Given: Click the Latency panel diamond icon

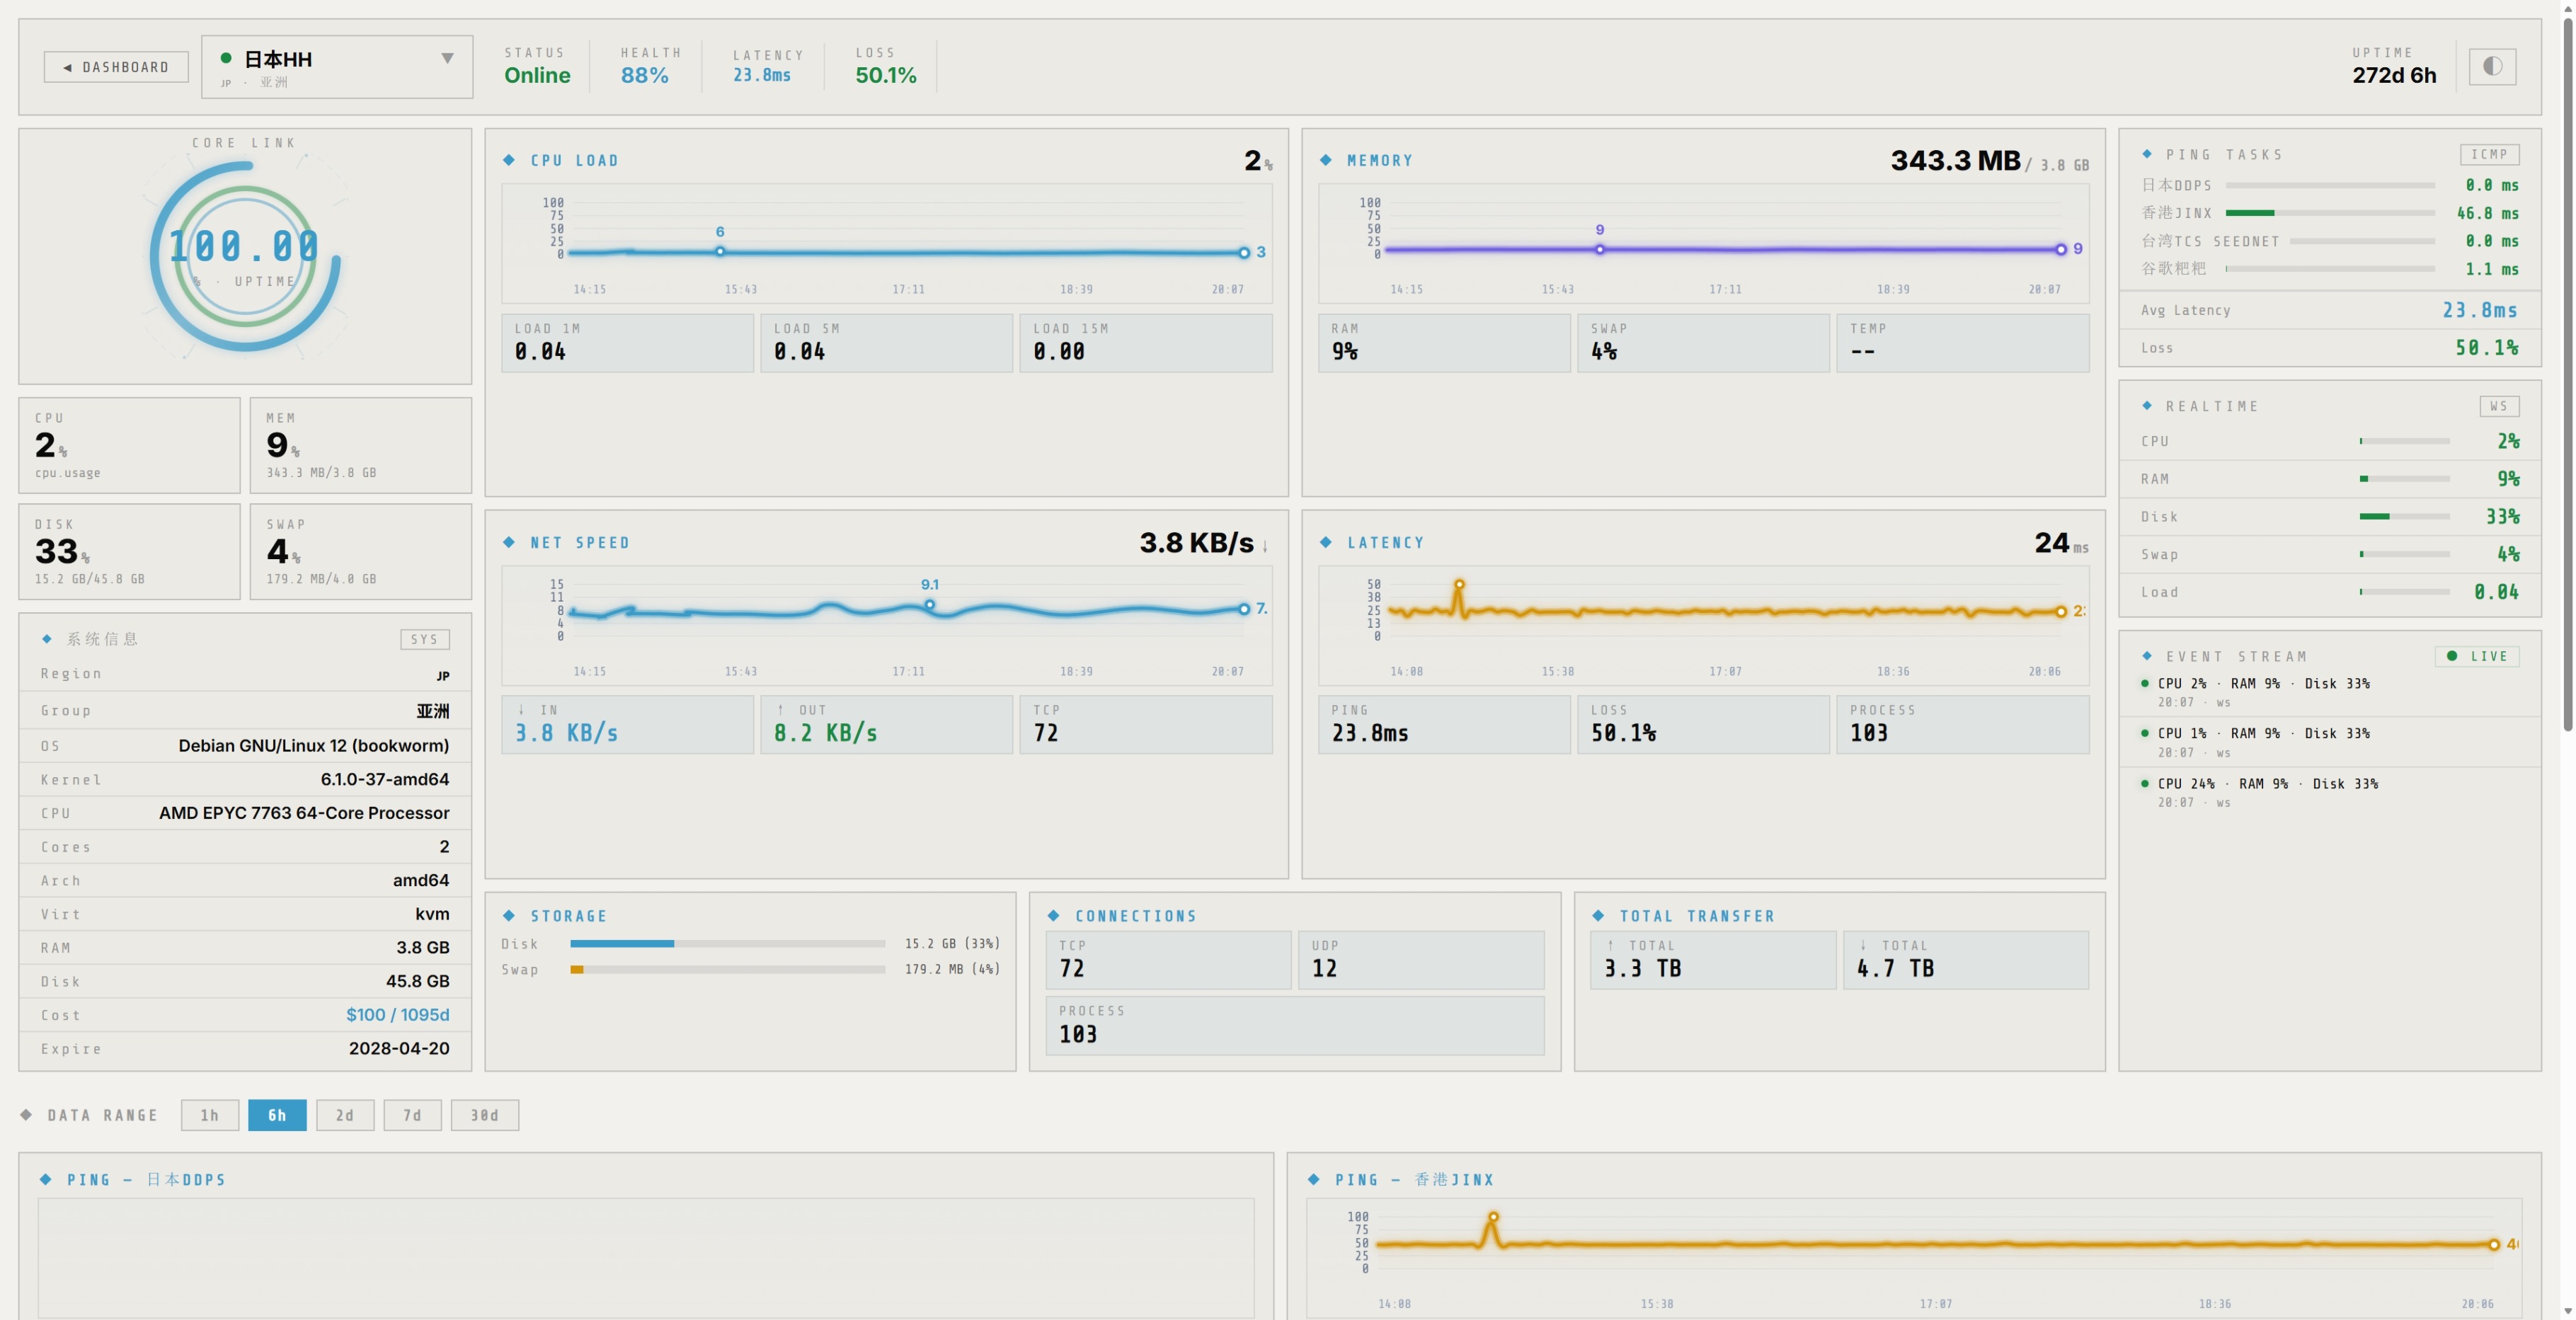Looking at the screenshot, I should pyautogui.click(x=1325, y=542).
